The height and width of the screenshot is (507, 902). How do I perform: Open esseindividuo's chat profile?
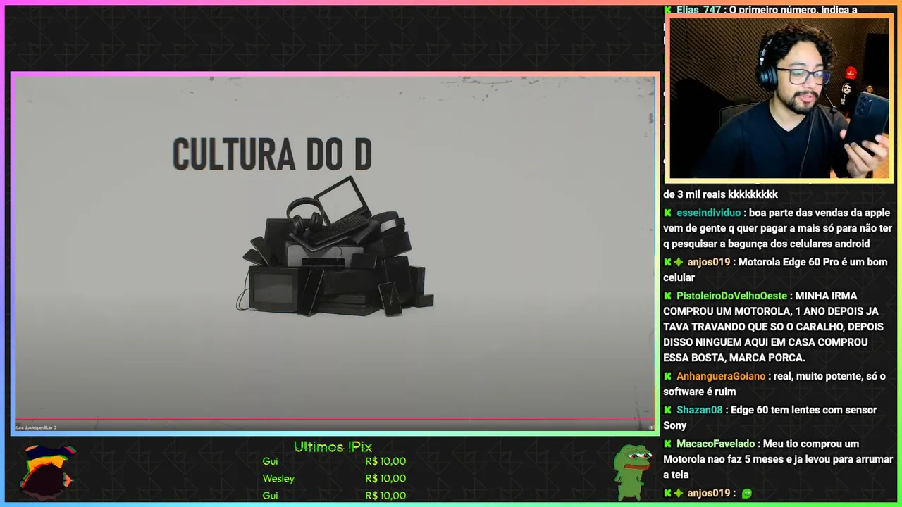pos(709,213)
